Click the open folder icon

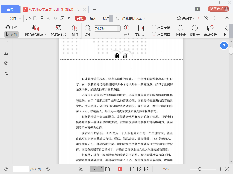click(28, 18)
